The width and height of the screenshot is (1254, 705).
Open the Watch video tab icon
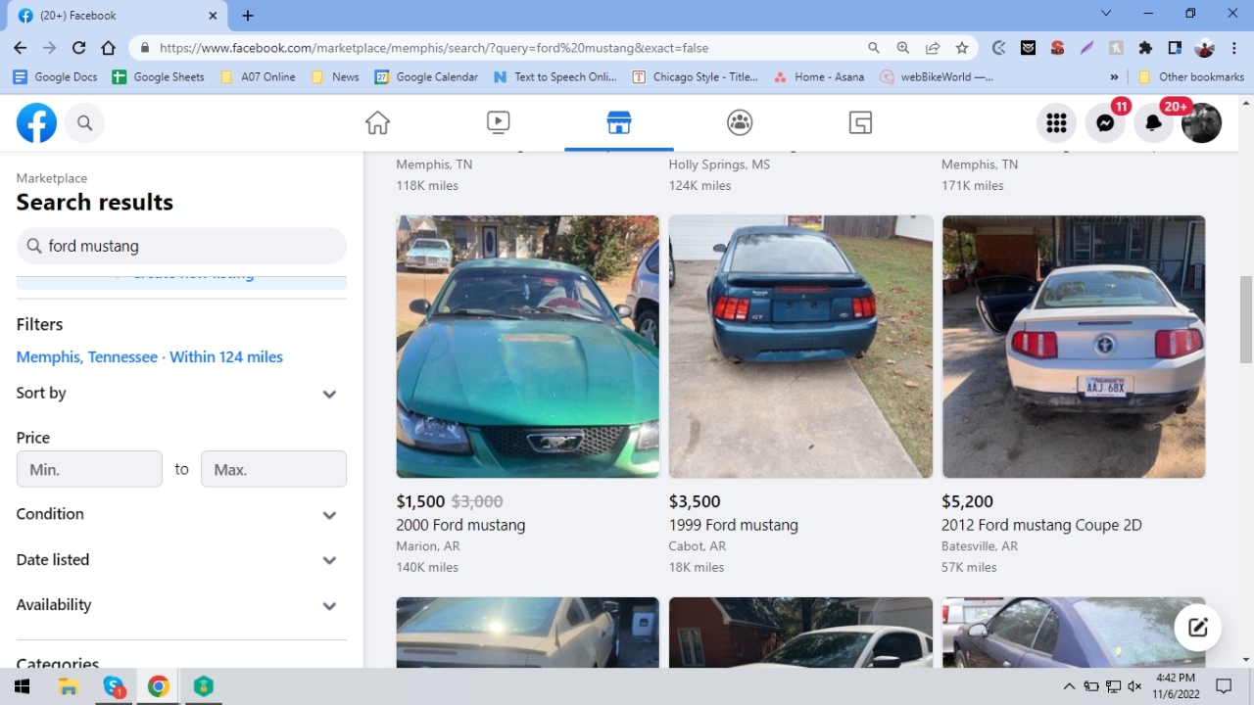click(x=498, y=122)
